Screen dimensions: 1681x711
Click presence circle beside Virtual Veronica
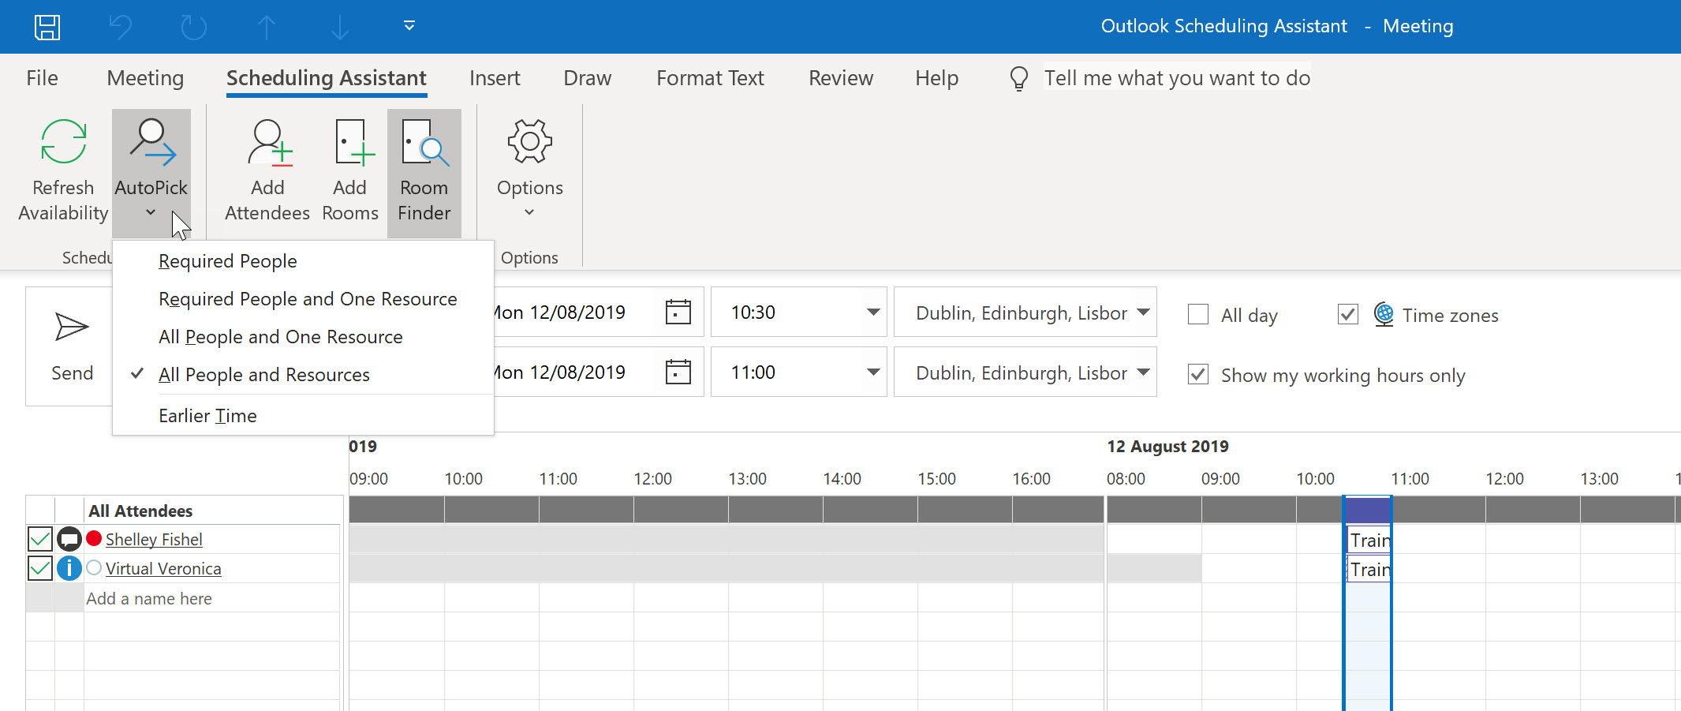tap(94, 567)
